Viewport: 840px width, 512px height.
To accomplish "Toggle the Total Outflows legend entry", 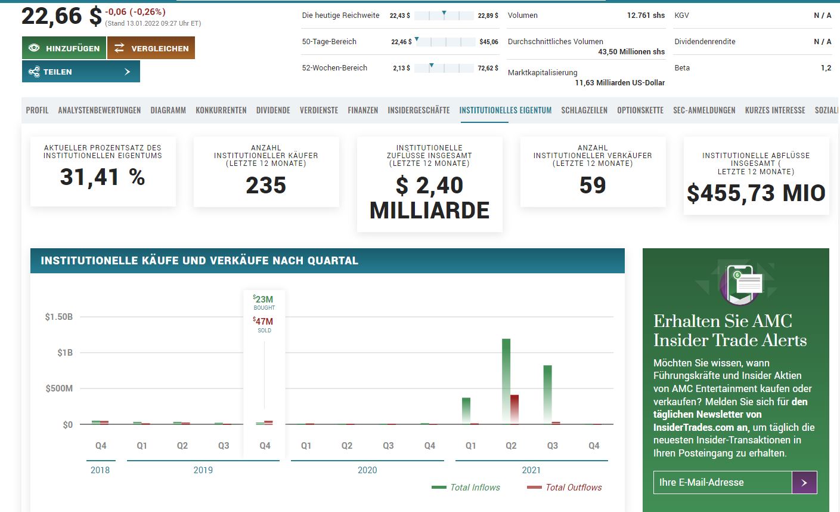I will (x=565, y=488).
